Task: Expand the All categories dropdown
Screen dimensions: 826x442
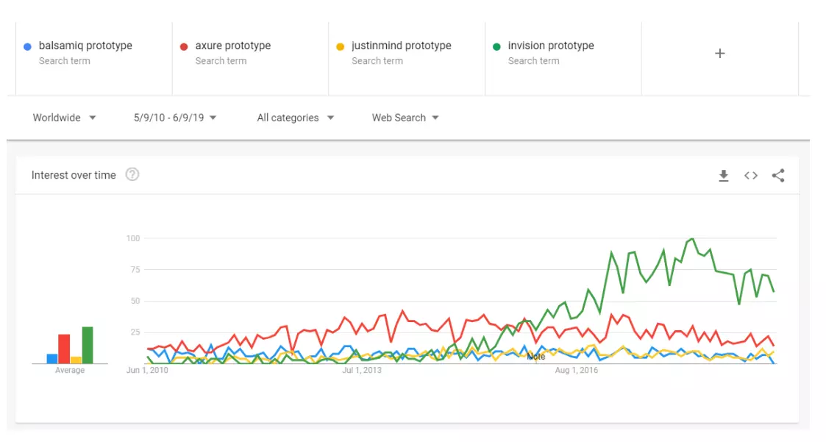Action: pyautogui.click(x=296, y=118)
